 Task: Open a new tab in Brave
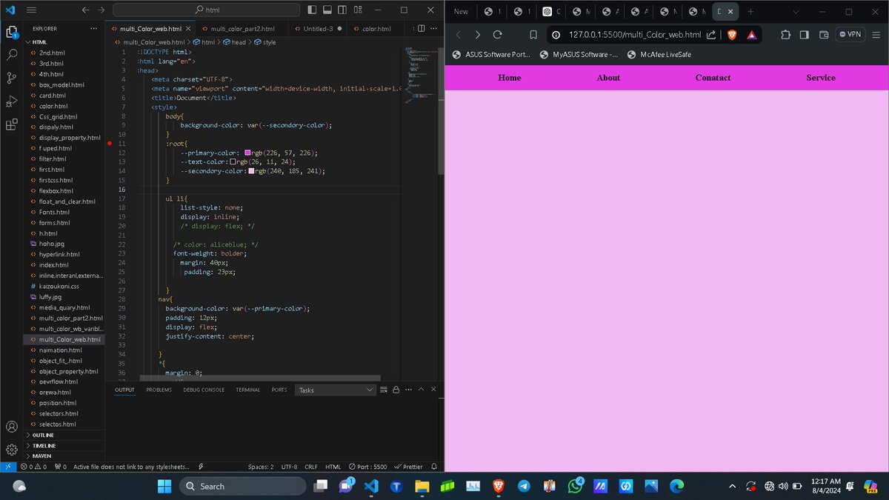(750, 12)
